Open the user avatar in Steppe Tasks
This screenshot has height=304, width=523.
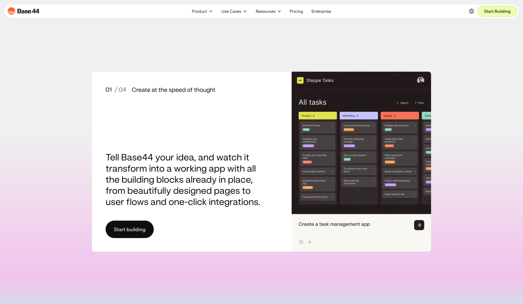tap(421, 80)
